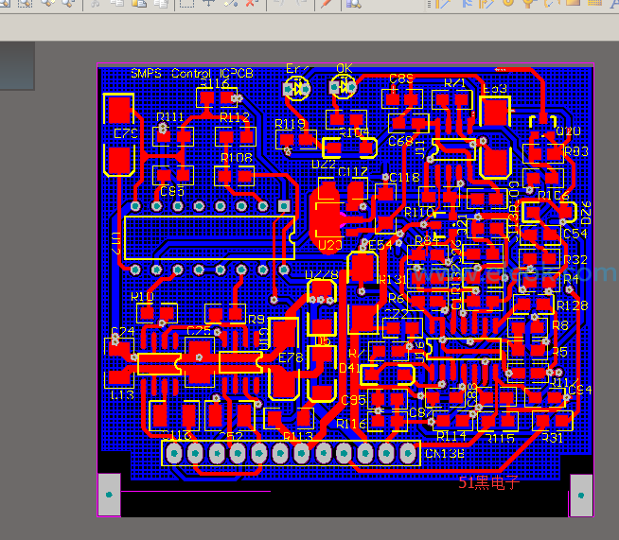619x540 pixels.
Task: Click the R83 designator text
Action: point(576,151)
